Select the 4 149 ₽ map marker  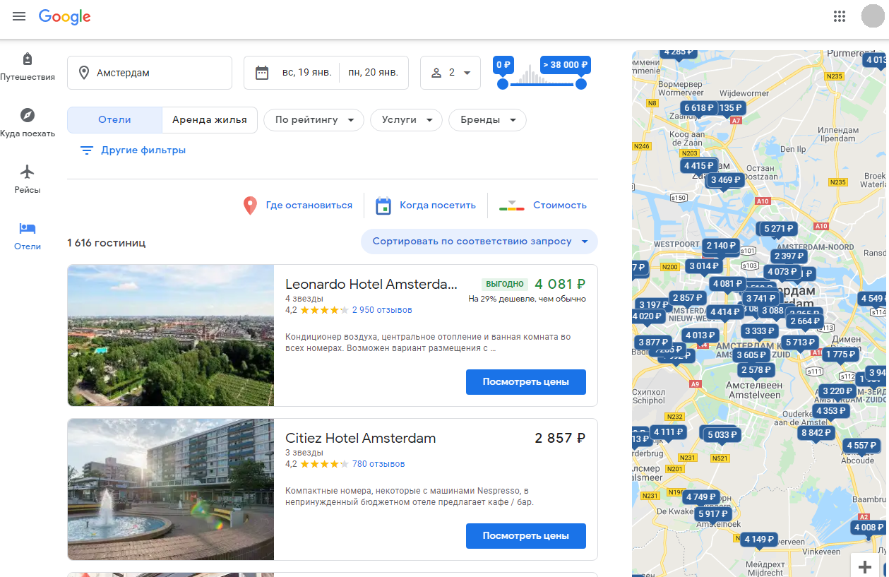point(759,540)
